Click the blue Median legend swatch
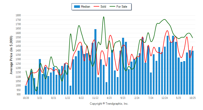Image resolution: width=203 pixels, height=110 pixels. [x=77, y=7]
